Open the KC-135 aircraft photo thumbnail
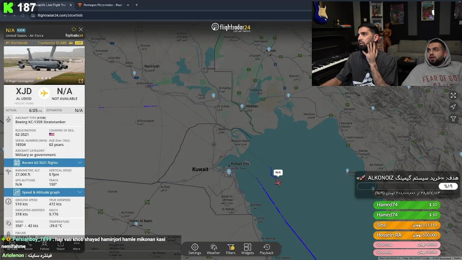462x260 pixels. 44,65
